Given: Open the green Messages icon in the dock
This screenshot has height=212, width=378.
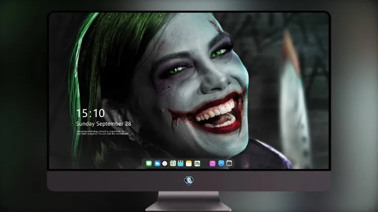Looking at the screenshot, I should coord(149,163).
